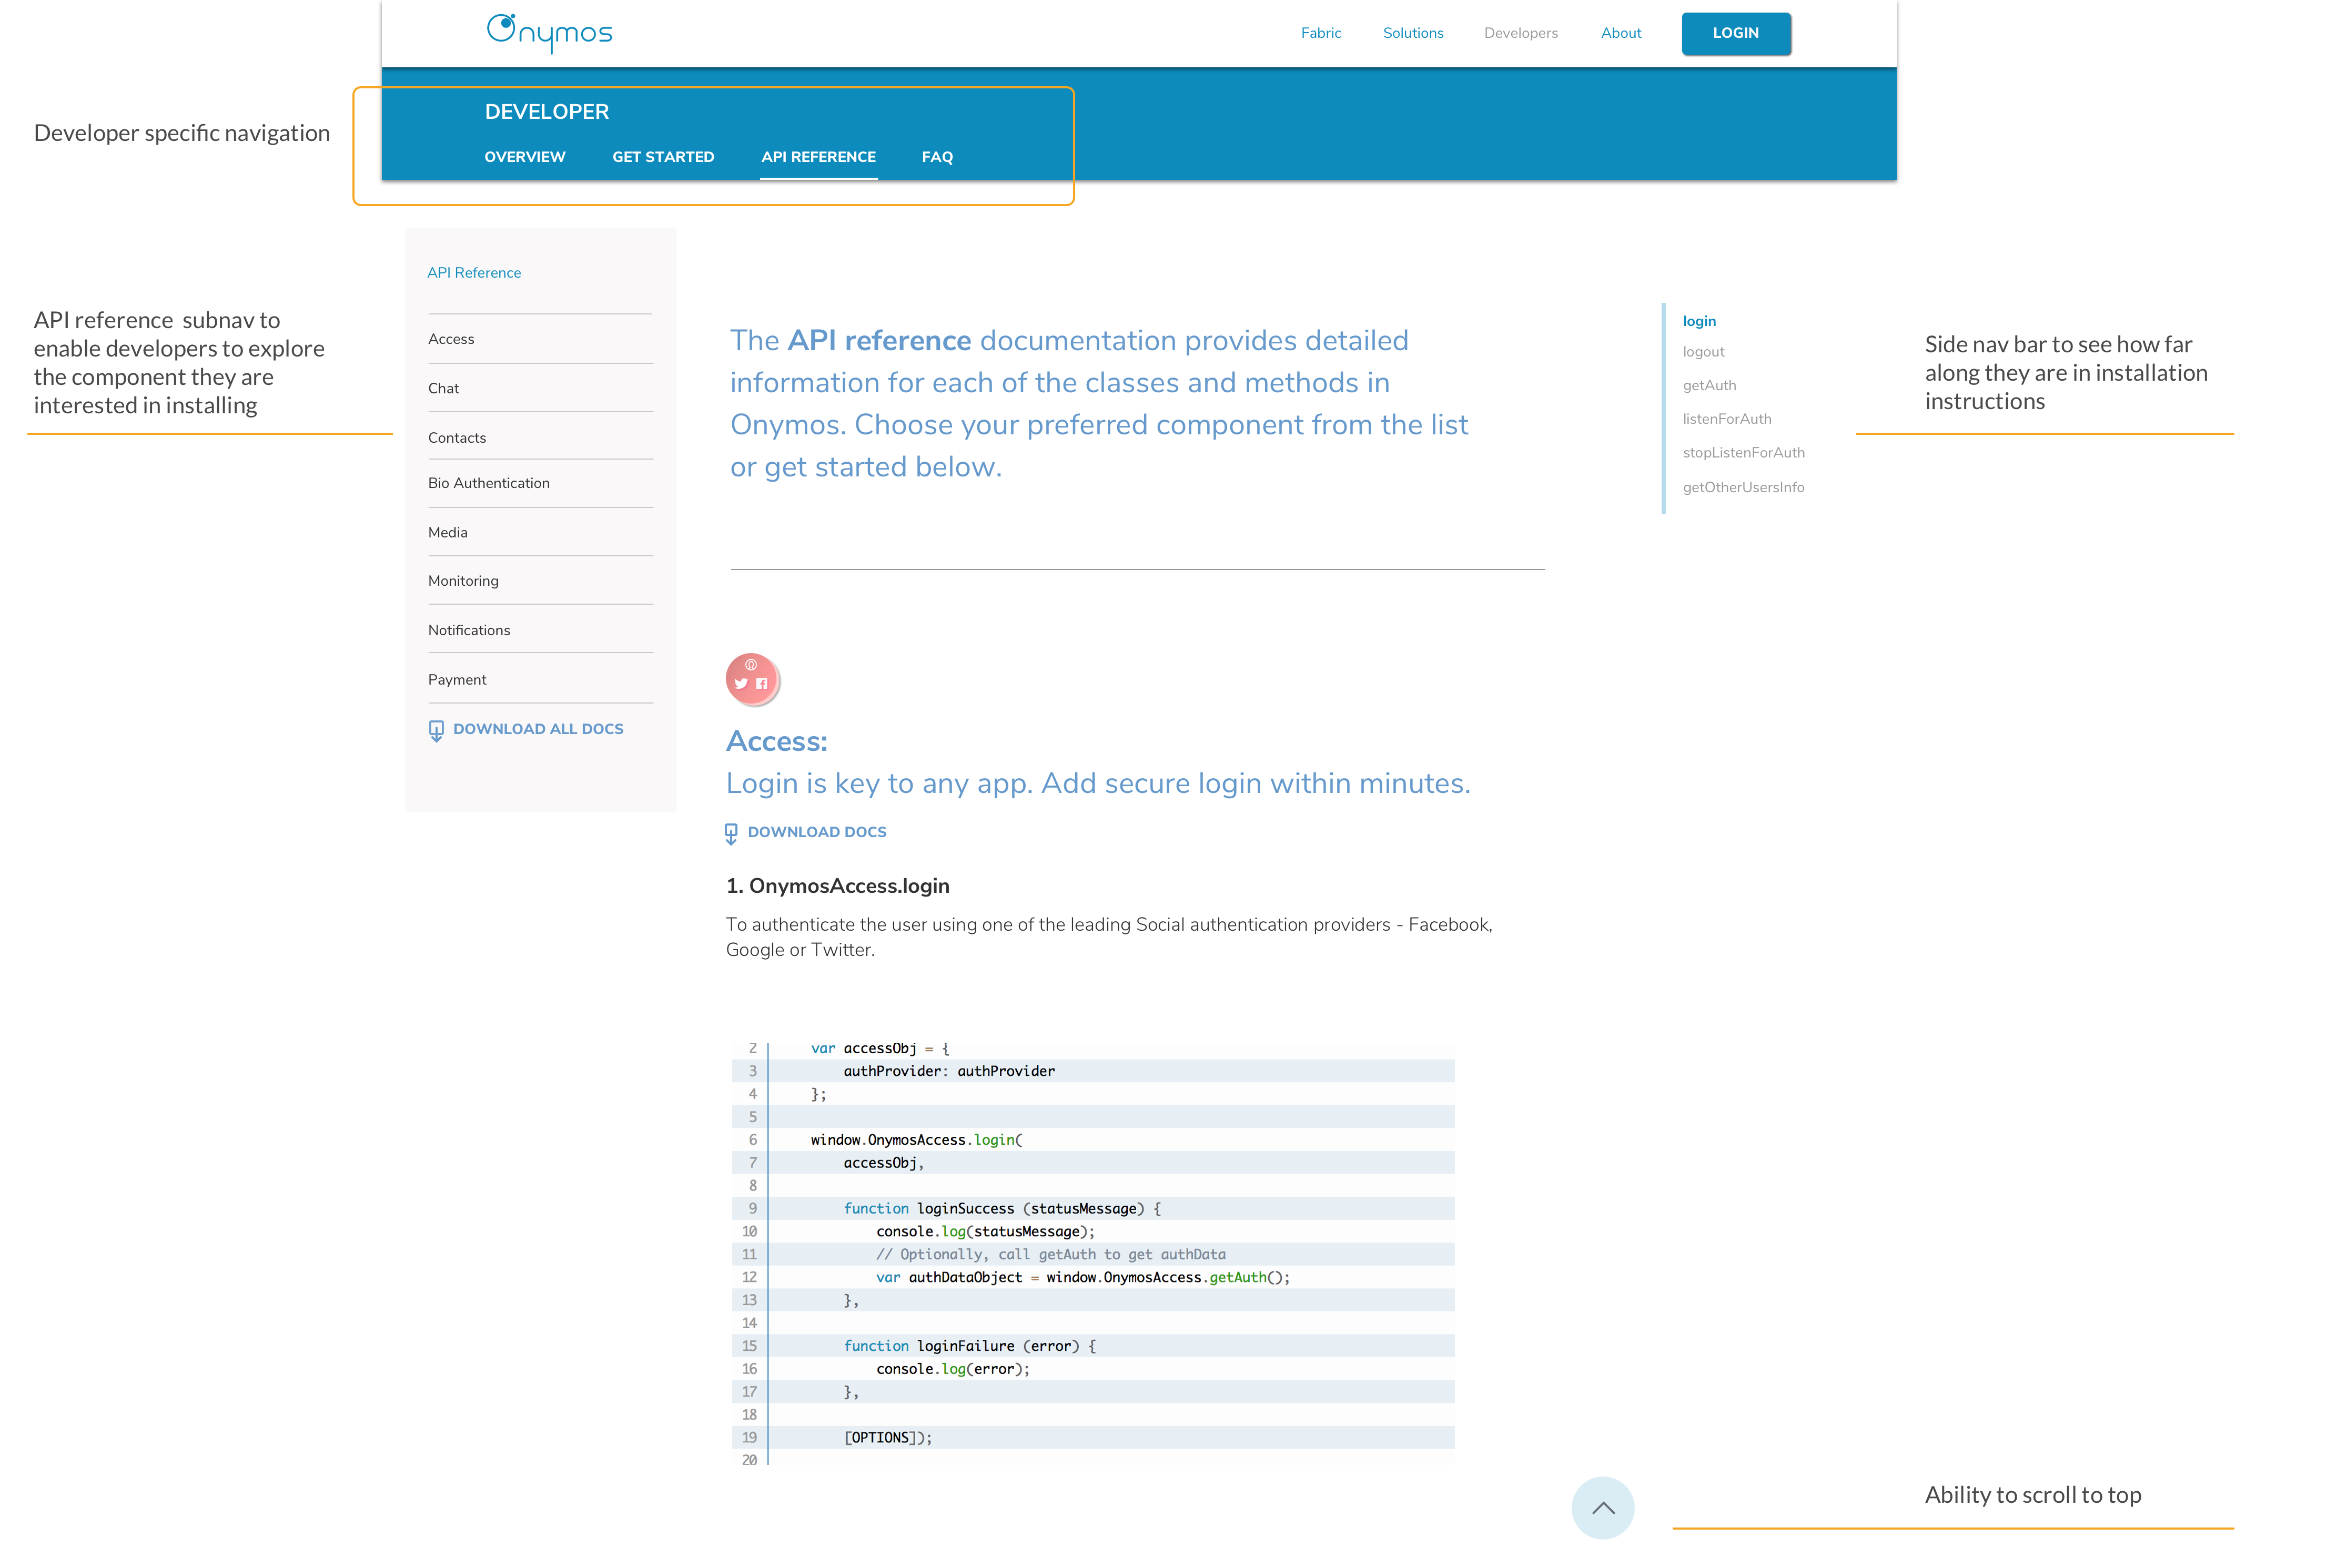This screenshot has width=2327, height=1568.
Task: Open the Fabric menu item
Action: (x=1321, y=33)
